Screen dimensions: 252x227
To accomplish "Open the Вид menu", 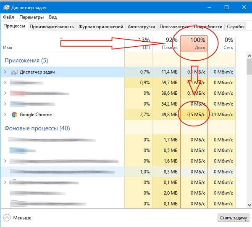I will coord(52,17).
